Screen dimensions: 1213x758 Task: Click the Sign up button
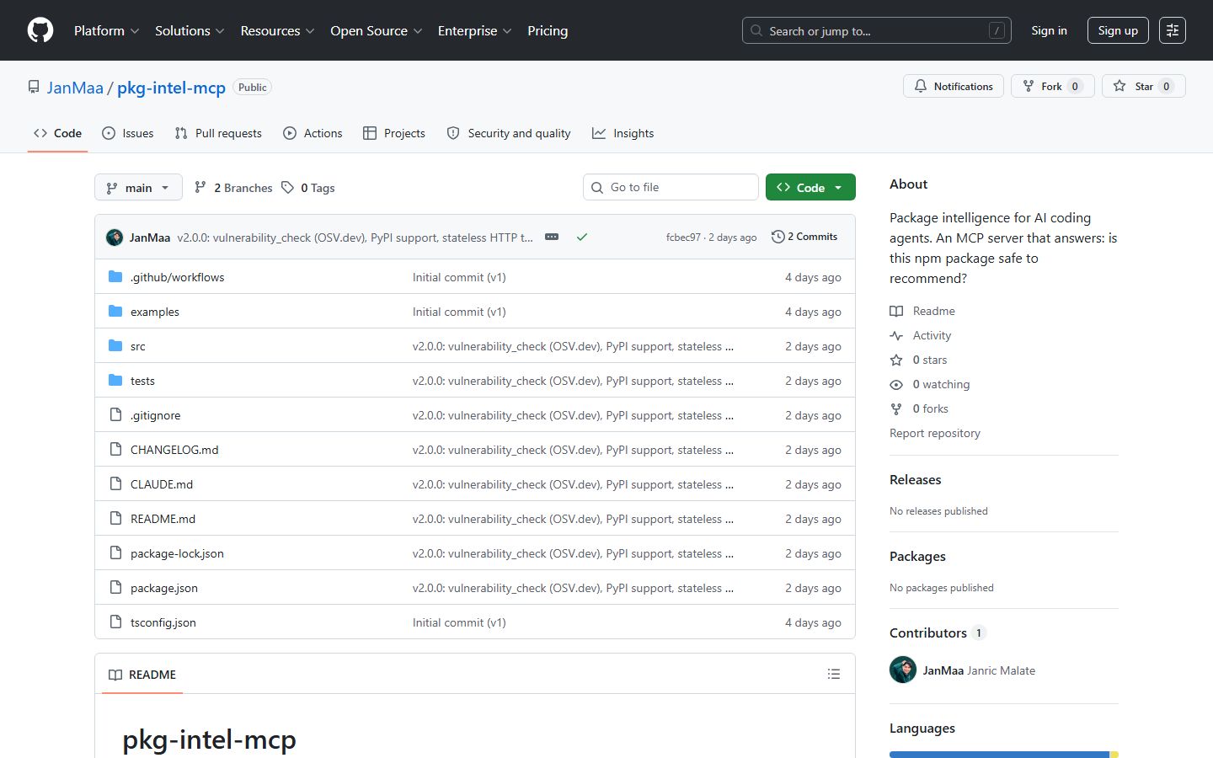1118,30
